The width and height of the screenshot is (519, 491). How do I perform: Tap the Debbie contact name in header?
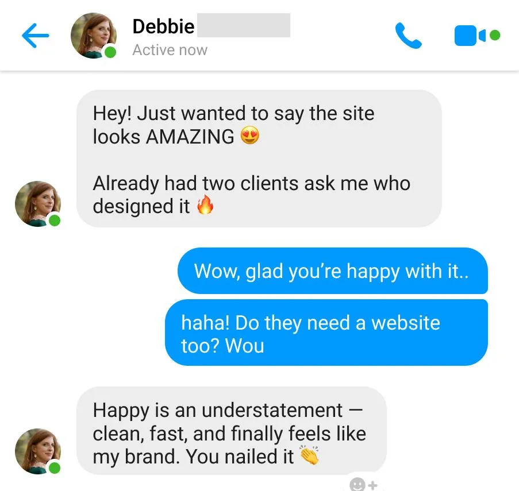click(163, 26)
